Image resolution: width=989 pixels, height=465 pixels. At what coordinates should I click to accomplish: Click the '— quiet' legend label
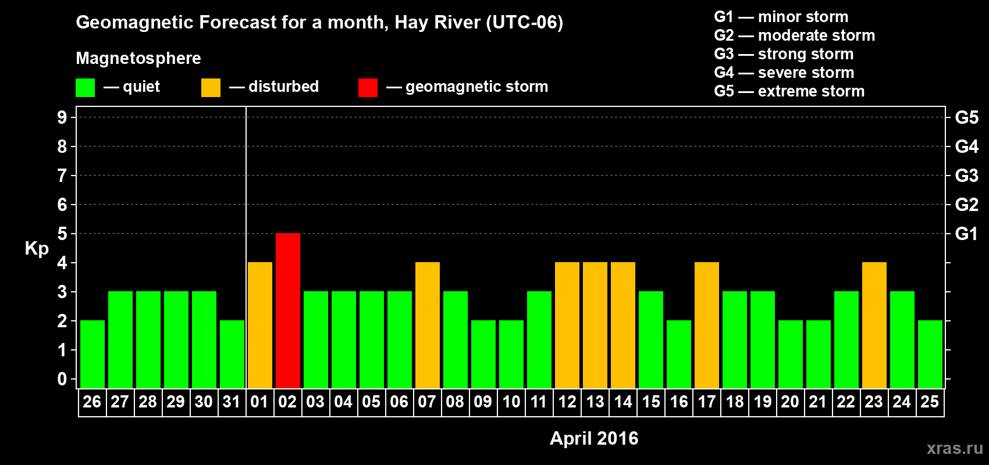(x=131, y=87)
